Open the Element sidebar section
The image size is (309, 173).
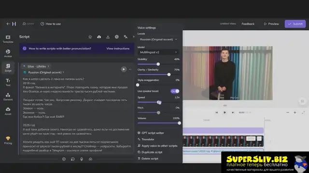[x=8, y=97]
